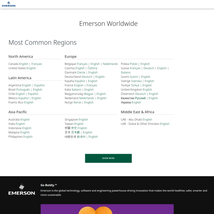Open Italia Italiano link

76,90
